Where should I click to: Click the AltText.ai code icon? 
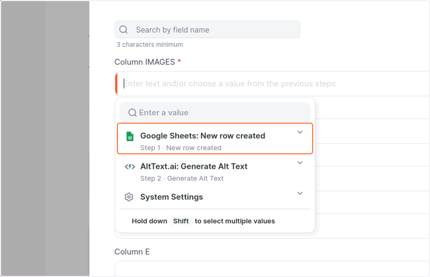click(x=130, y=166)
